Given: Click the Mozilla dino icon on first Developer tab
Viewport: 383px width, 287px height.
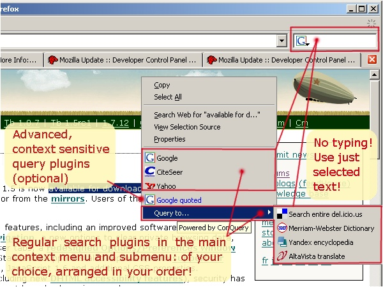Looking at the screenshot, I should click(x=52, y=60).
